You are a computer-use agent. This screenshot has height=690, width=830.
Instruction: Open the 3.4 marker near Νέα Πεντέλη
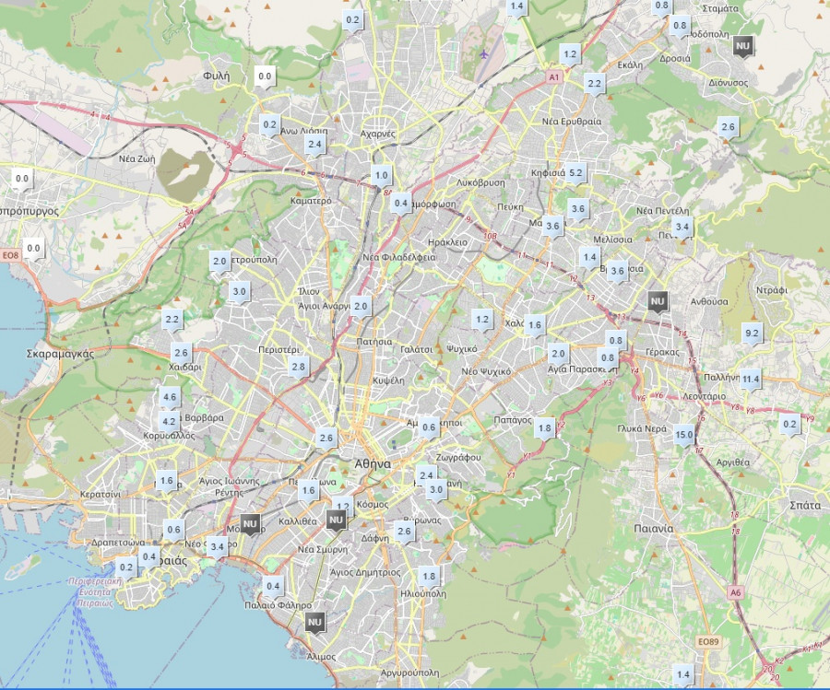(x=682, y=227)
